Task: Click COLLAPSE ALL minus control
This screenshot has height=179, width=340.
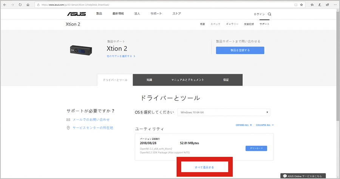Action: tap(265, 125)
